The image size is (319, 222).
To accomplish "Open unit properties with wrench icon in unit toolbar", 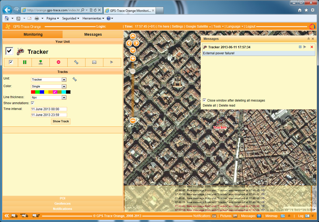I will tap(76, 62).
